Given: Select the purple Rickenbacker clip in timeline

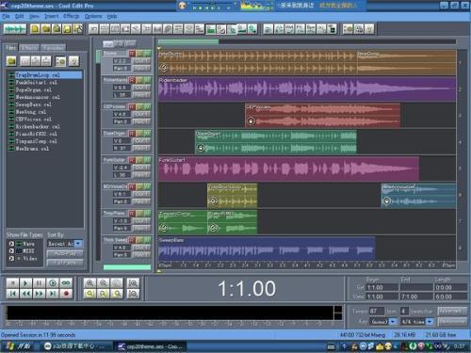Looking at the screenshot, I should pos(307,89).
